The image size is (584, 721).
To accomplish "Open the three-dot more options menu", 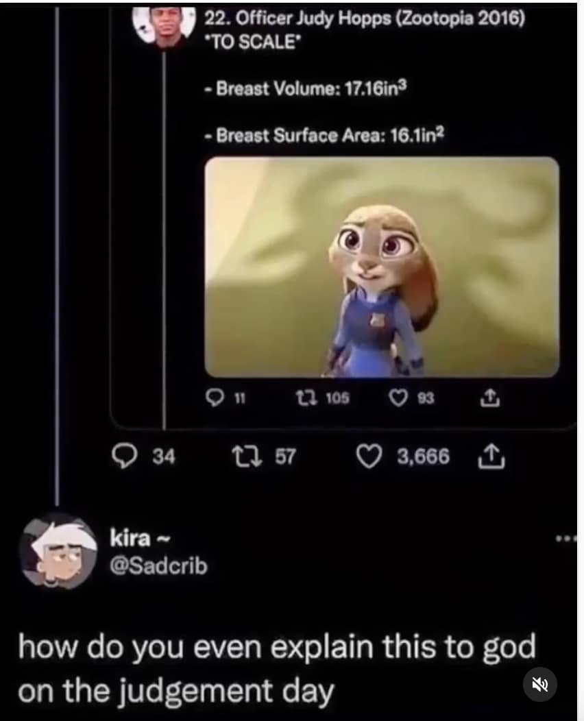I will [566, 538].
